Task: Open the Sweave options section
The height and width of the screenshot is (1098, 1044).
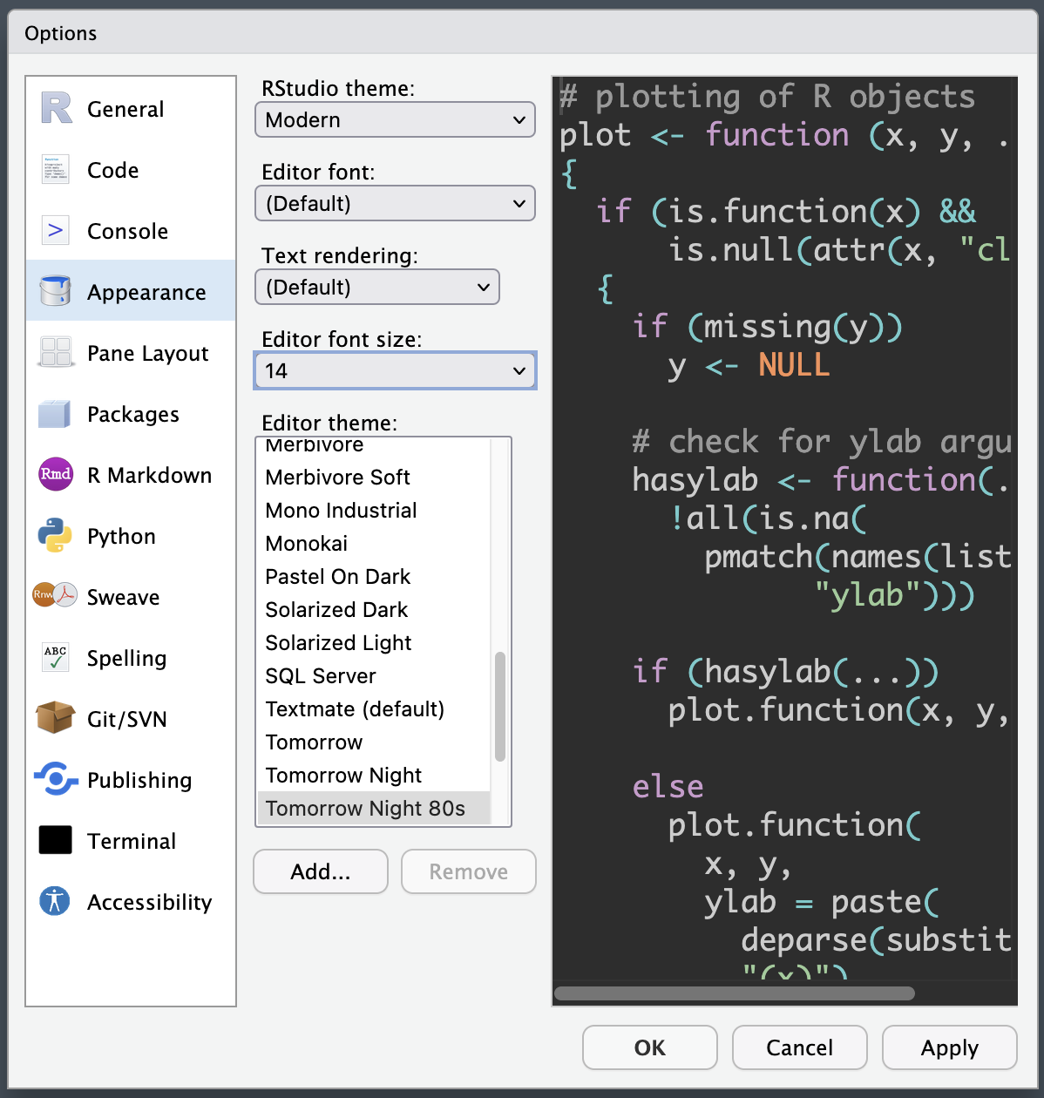Action: [131, 597]
